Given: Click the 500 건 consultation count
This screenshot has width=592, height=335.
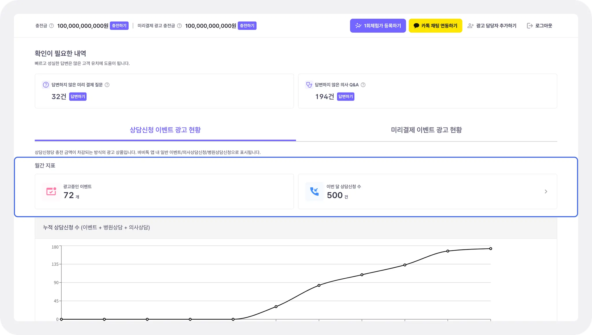Looking at the screenshot, I should coord(337,195).
